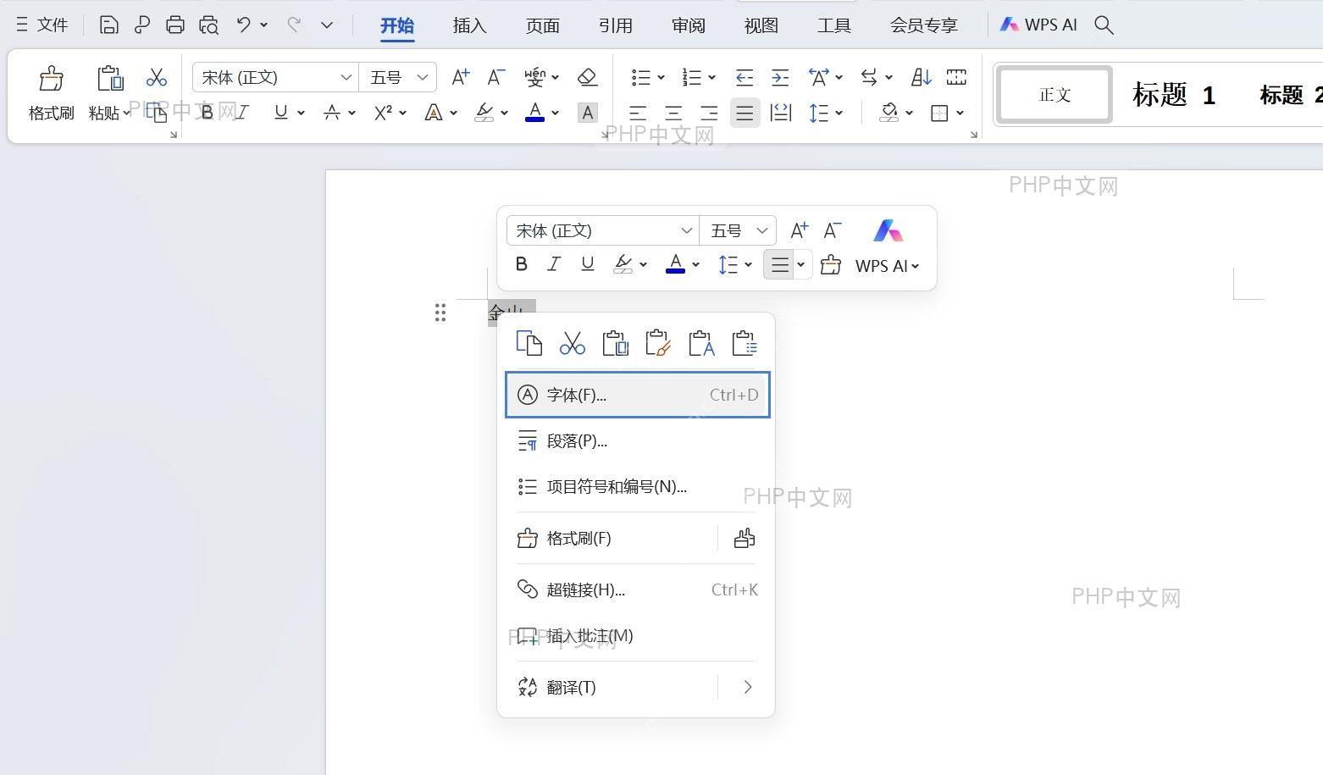Click the Undo arrow icon
1323x775 pixels.
point(244,25)
